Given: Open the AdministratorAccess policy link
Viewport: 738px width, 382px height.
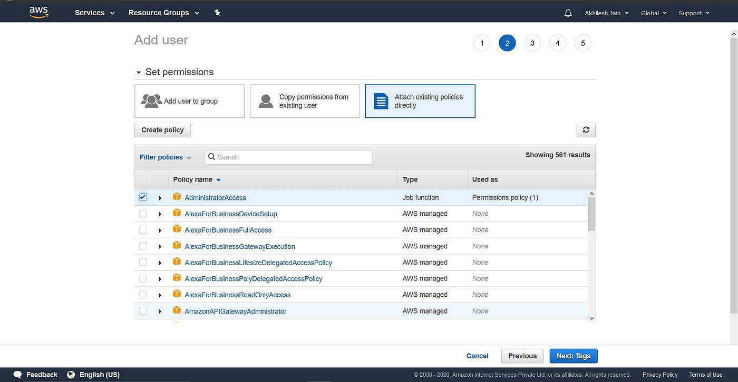Looking at the screenshot, I should [x=215, y=198].
